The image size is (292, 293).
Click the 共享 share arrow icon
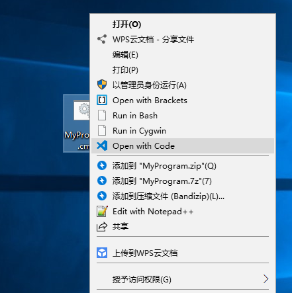[x=102, y=226]
